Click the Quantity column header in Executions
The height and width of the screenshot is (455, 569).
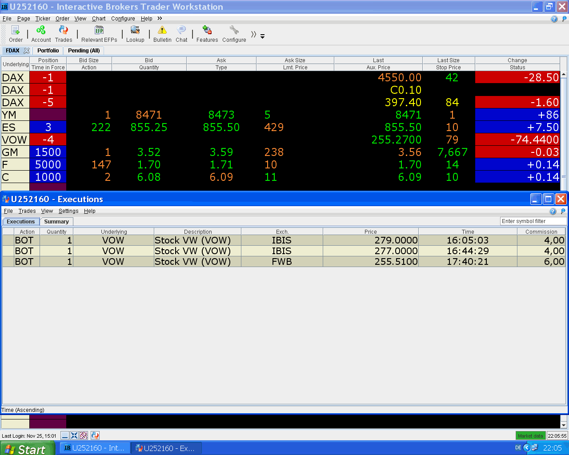coord(56,231)
